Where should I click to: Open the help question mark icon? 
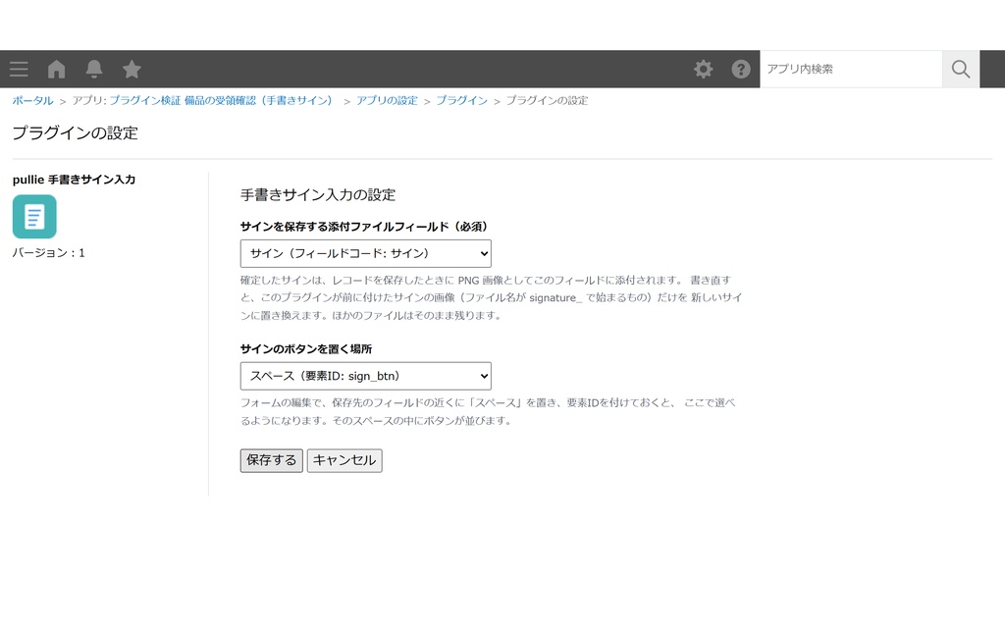pyautogui.click(x=741, y=70)
